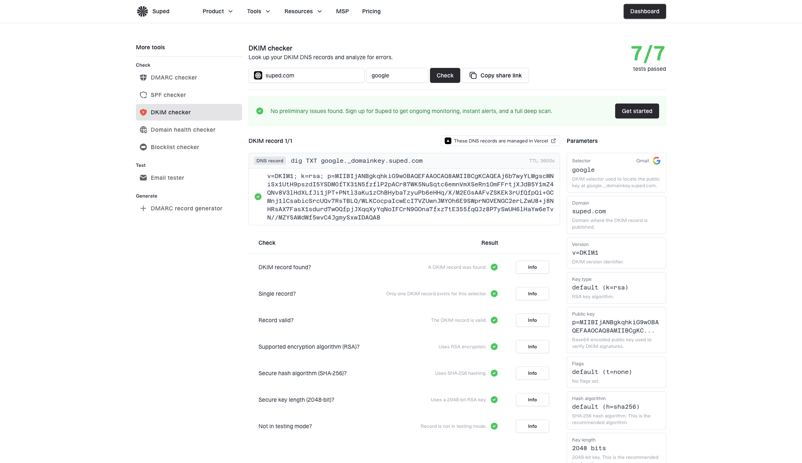The height and width of the screenshot is (463, 802).
Task: Click the Suped brand name
Action: pyautogui.click(x=161, y=11)
